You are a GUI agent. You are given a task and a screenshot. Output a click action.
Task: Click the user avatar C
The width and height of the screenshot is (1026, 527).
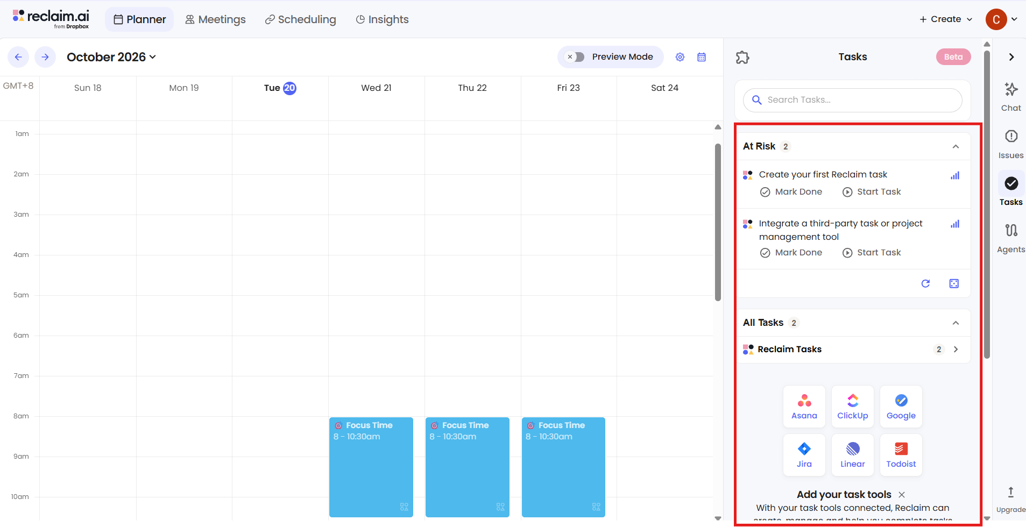click(996, 19)
